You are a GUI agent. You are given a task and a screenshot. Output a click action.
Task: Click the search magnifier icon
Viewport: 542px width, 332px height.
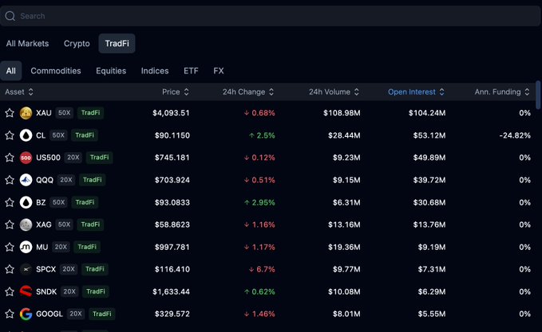[10, 16]
